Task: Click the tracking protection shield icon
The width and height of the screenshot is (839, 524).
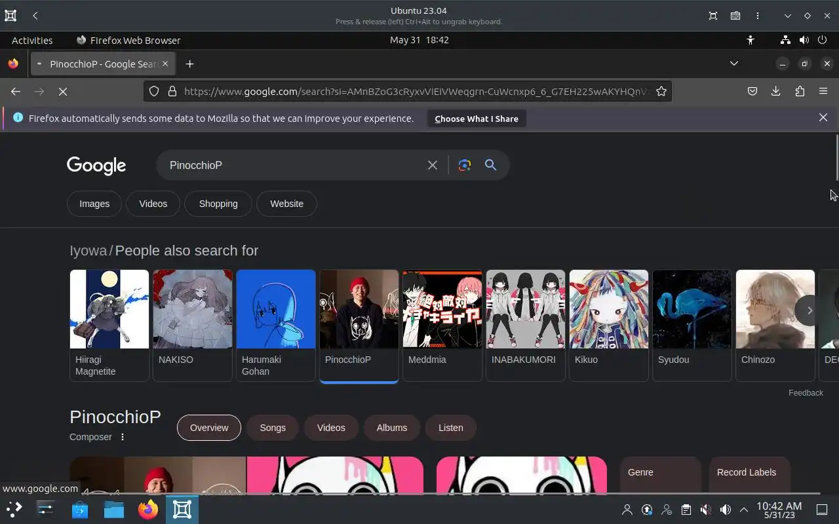Action: click(154, 92)
